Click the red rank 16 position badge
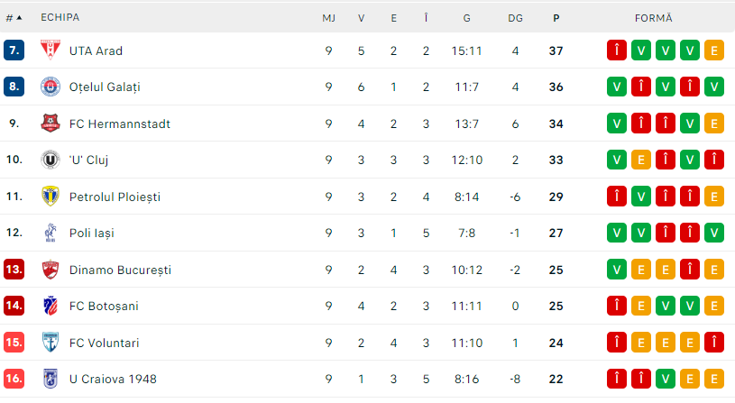735x403 pixels. click(14, 380)
